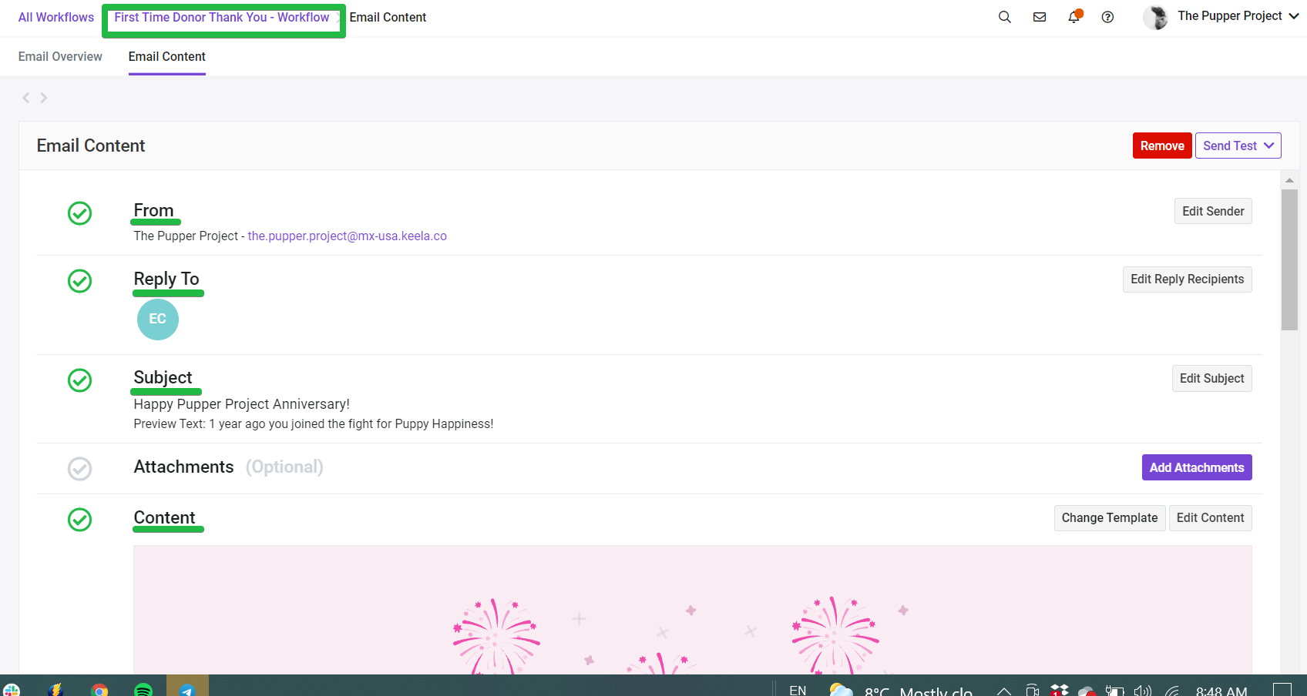Click the Add Attachments button
1307x696 pixels.
pos(1197,467)
